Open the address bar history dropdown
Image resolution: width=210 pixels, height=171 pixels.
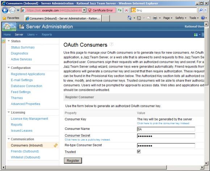84,10
